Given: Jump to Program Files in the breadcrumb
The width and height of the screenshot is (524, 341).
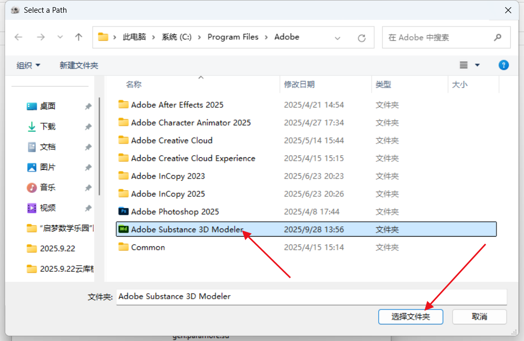Looking at the screenshot, I should coord(233,37).
